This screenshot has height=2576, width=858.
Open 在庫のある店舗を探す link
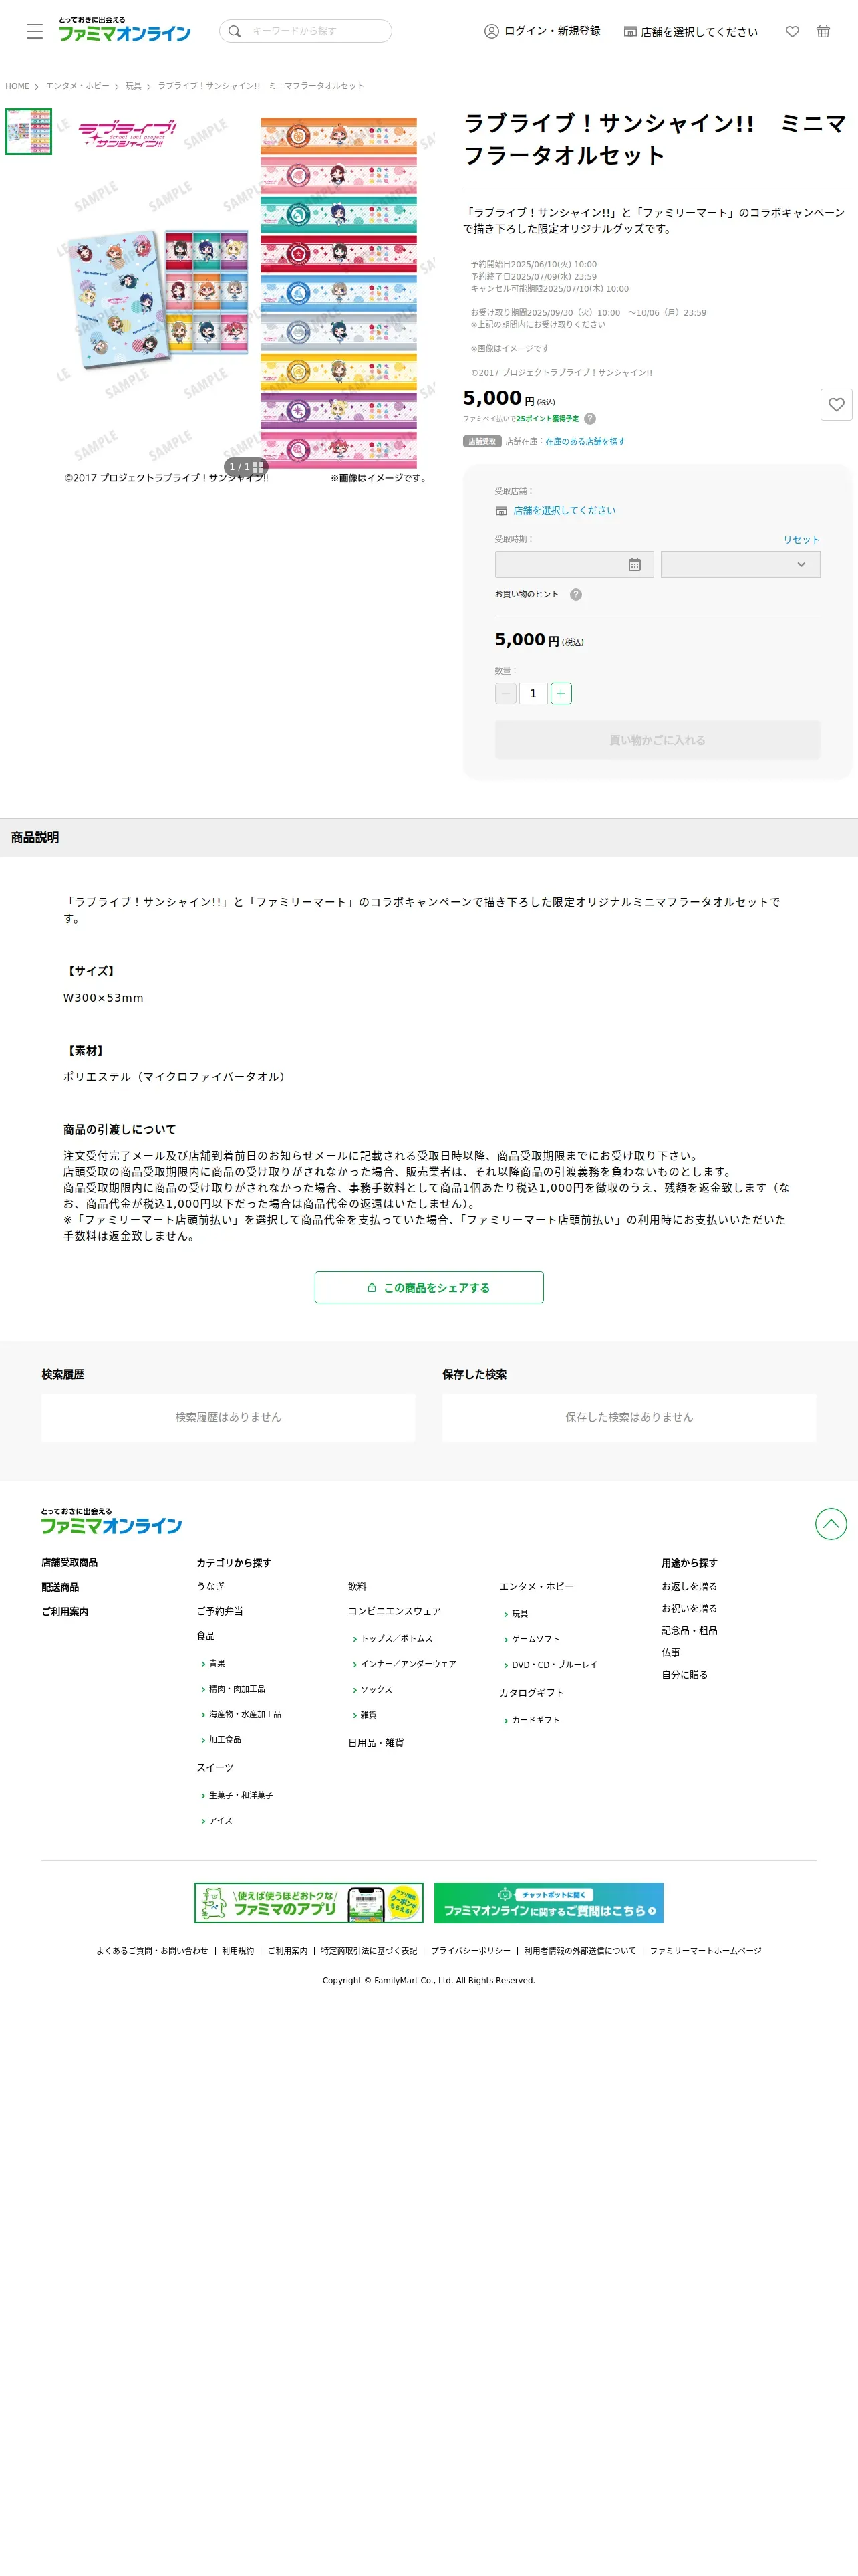point(585,441)
